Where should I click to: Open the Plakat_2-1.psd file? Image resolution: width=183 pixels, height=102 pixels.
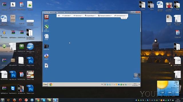(x=30, y=90)
